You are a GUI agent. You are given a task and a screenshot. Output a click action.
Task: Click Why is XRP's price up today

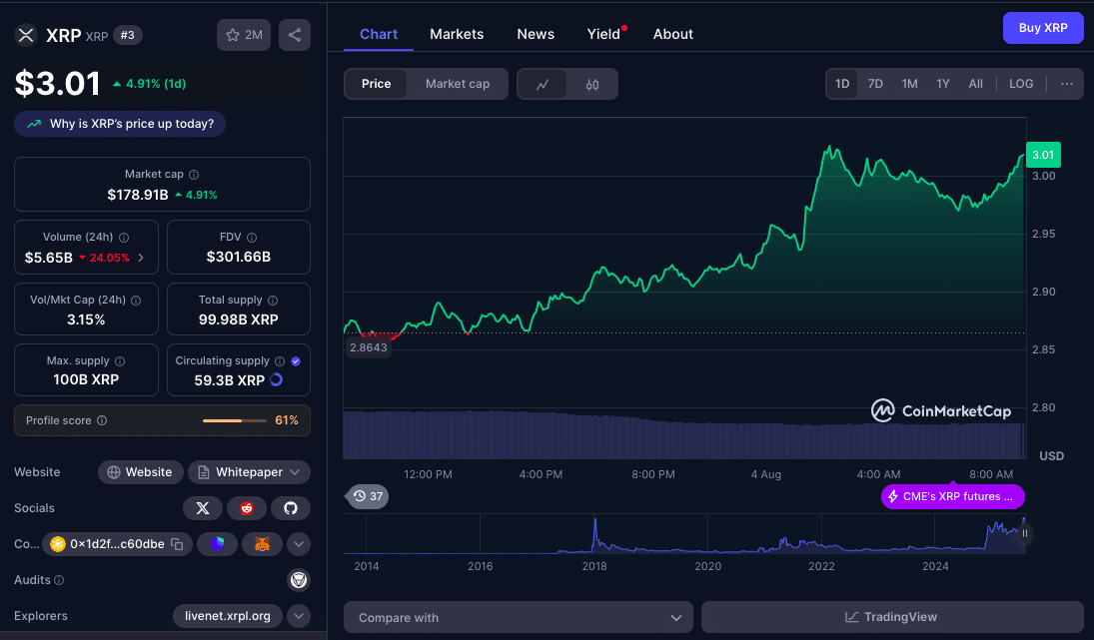click(x=120, y=124)
